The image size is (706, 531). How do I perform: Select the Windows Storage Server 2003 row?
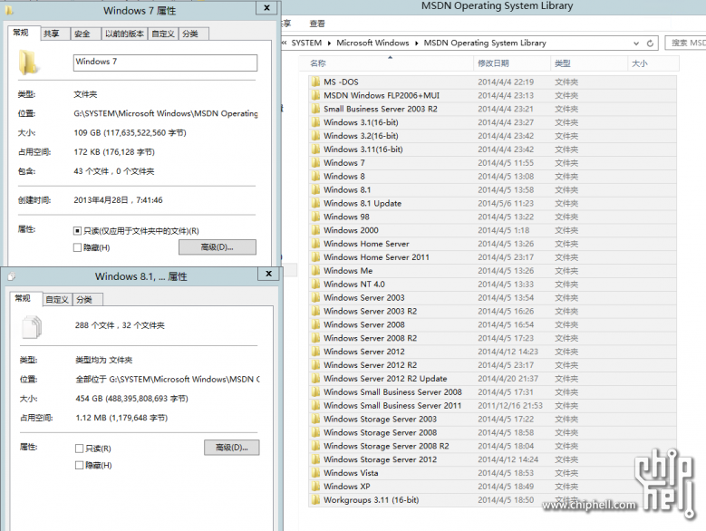pos(493,420)
